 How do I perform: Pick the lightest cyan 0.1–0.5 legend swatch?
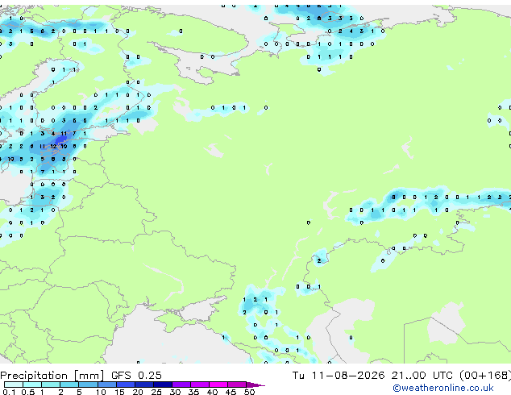pyautogui.click(x=14, y=385)
